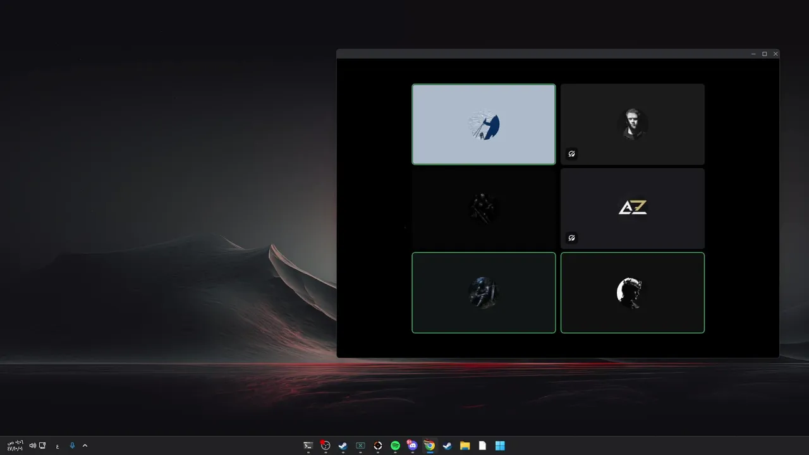Open the terminal icon in the taskbar
The width and height of the screenshot is (809, 455).
click(x=308, y=446)
